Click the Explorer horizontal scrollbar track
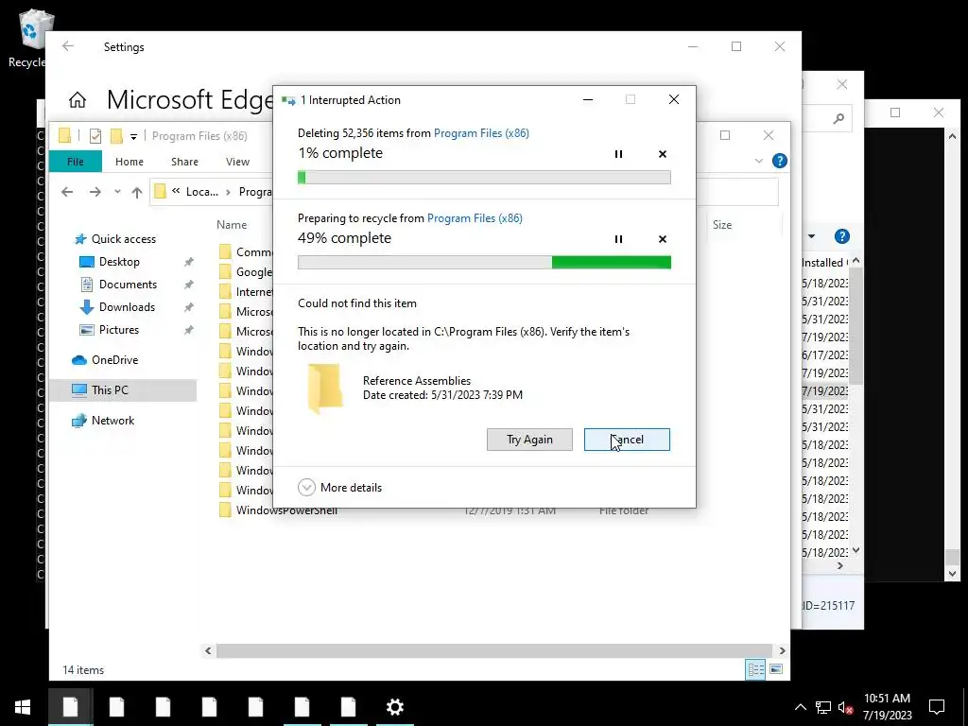The image size is (968, 726). (494, 650)
